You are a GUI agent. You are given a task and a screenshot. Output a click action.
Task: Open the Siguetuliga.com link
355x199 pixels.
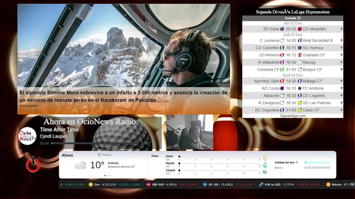tap(293, 116)
